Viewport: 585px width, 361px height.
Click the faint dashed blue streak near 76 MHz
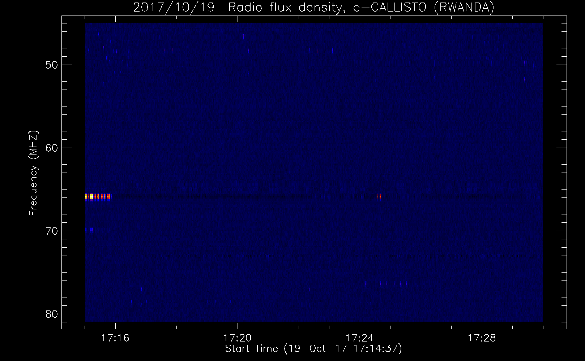point(387,283)
